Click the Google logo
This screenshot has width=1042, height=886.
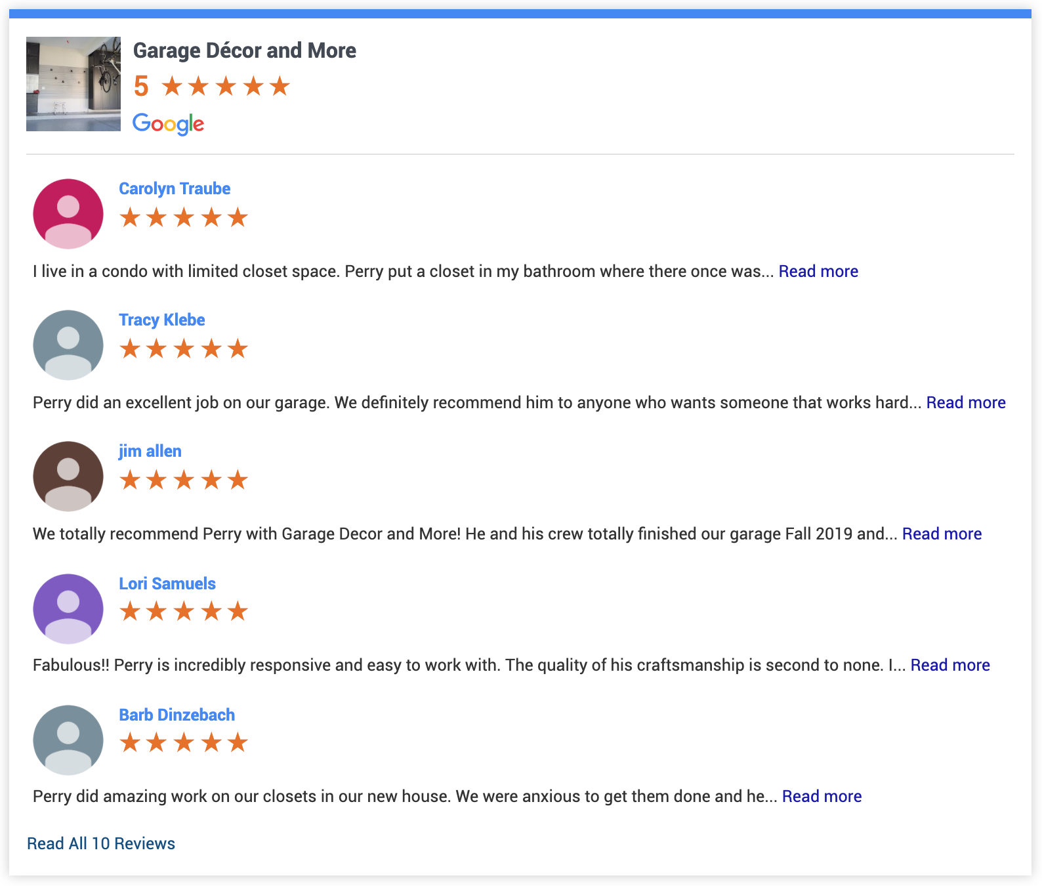169,123
